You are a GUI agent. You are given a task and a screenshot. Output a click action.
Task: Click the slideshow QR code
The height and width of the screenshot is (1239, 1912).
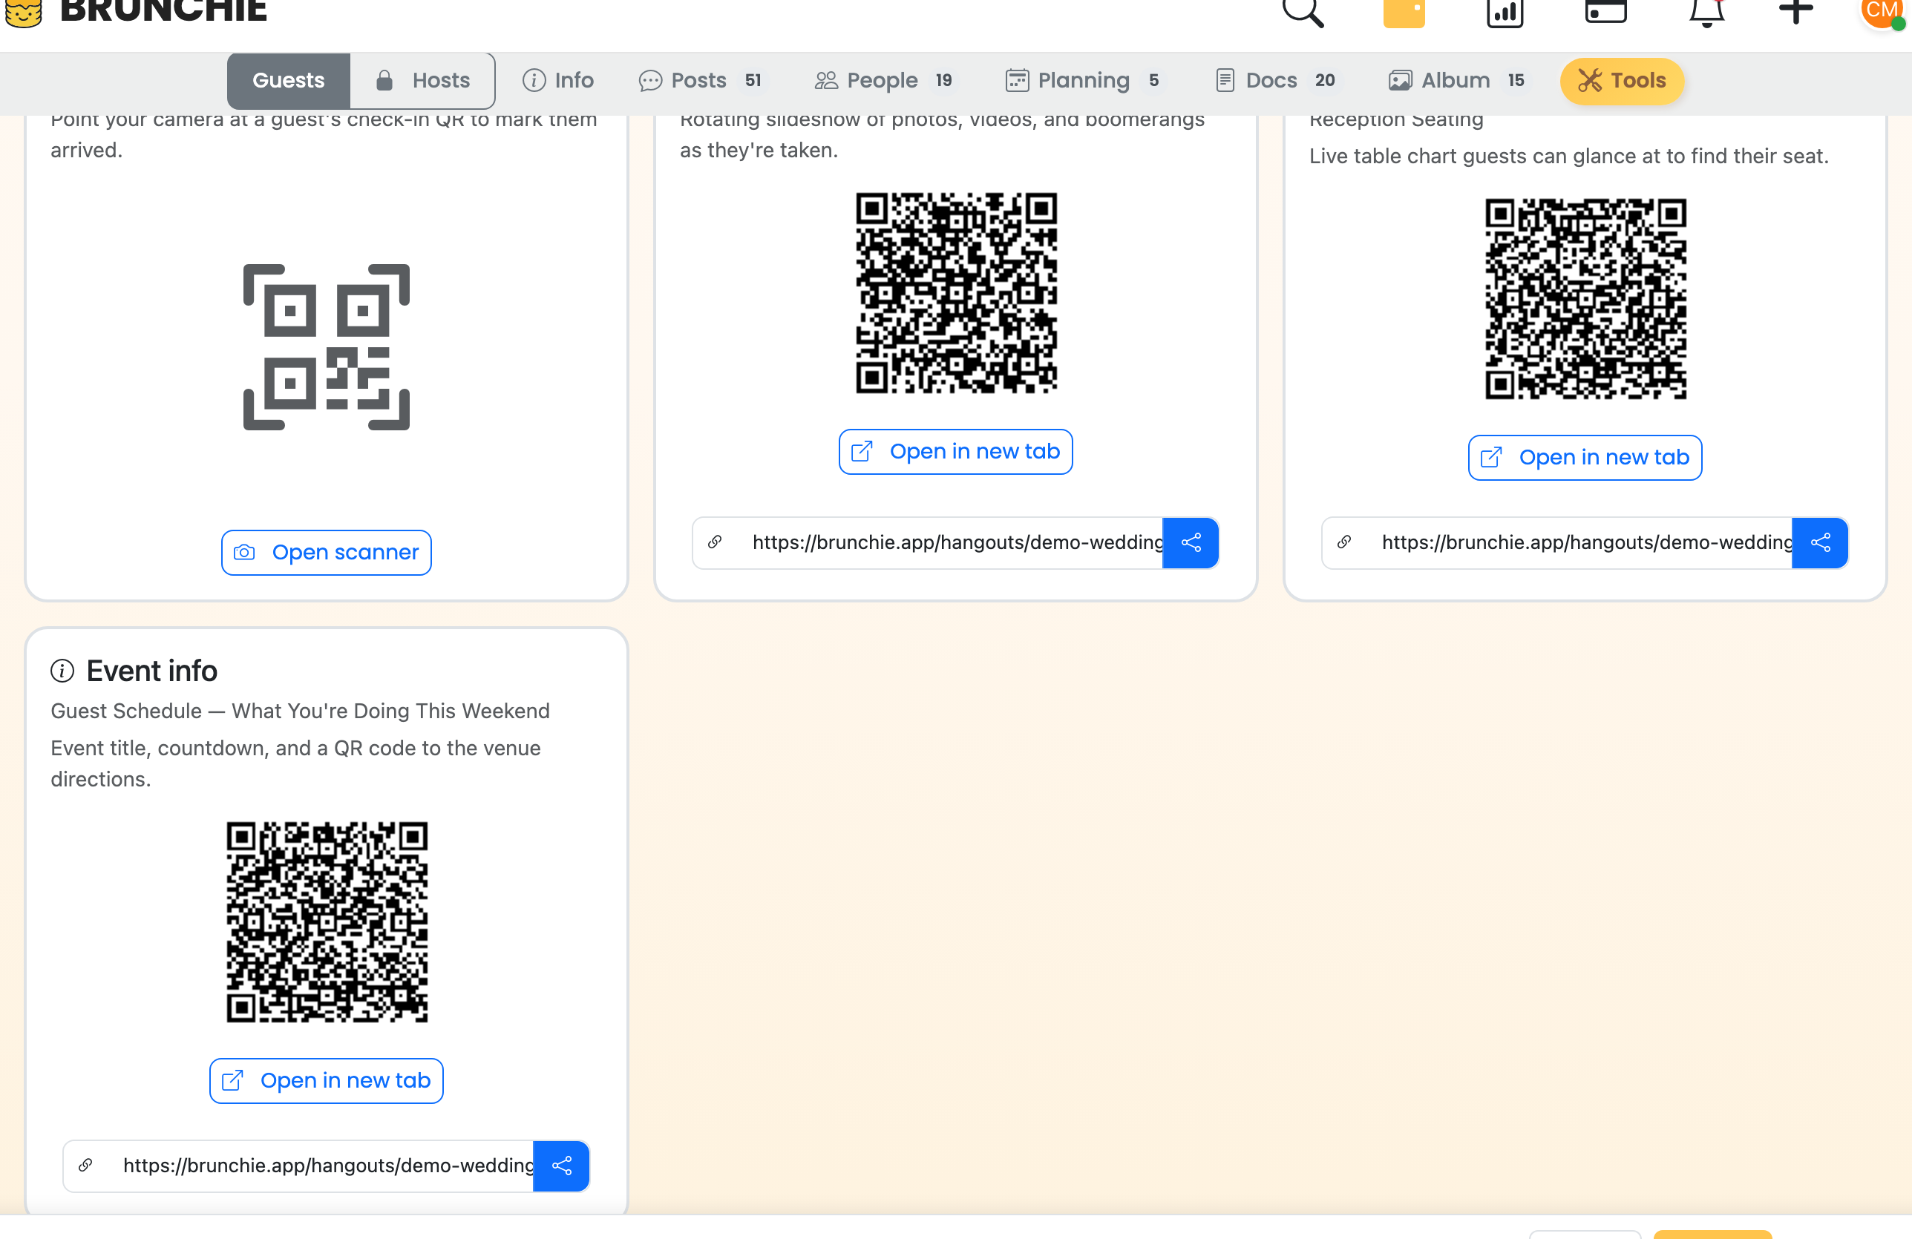tap(955, 292)
